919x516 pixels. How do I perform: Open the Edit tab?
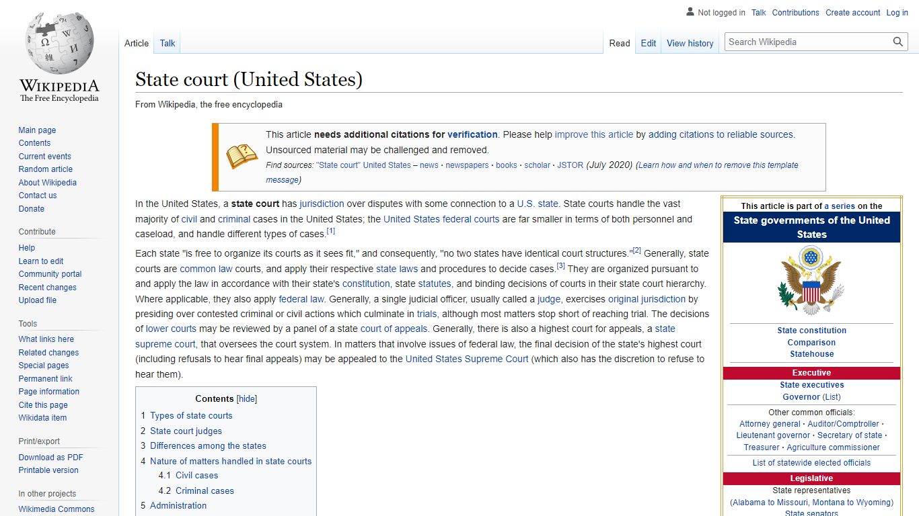pyautogui.click(x=649, y=43)
